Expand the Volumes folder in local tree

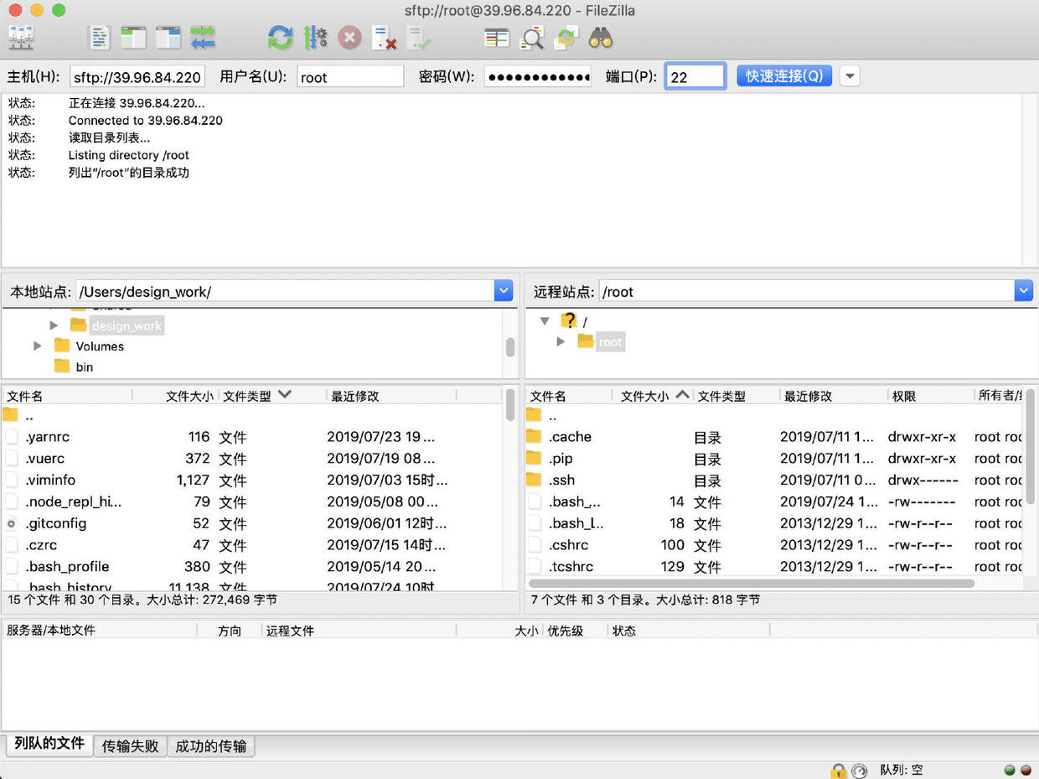tap(37, 345)
